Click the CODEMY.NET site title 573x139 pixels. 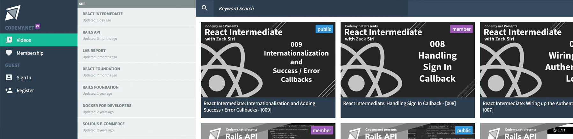point(19,28)
